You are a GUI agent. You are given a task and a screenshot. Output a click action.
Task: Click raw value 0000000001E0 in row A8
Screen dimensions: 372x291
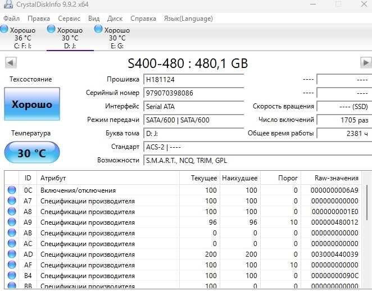tap(335, 212)
